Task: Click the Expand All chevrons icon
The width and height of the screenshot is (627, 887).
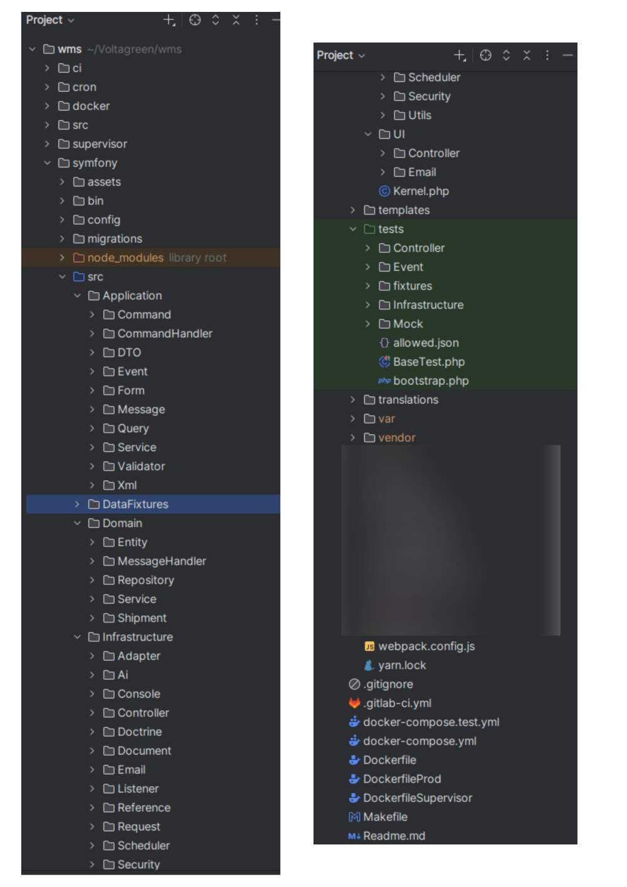Action: tap(215, 19)
